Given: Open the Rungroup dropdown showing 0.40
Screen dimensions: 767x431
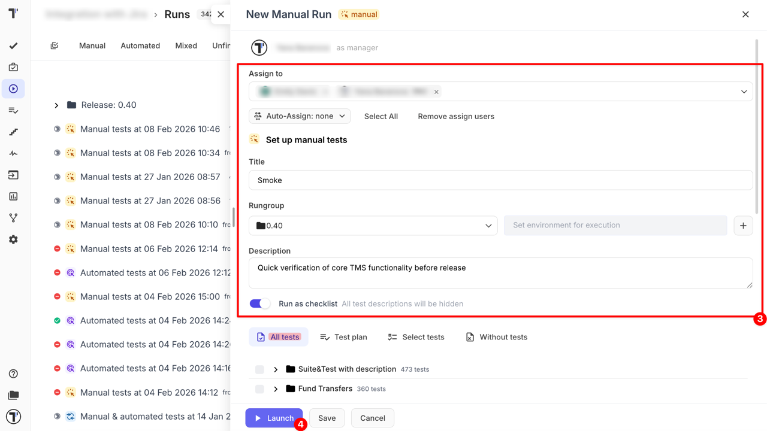Looking at the screenshot, I should click(373, 226).
